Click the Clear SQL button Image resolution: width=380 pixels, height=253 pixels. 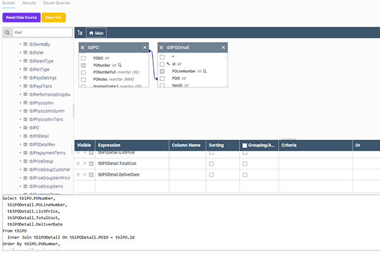[53, 17]
